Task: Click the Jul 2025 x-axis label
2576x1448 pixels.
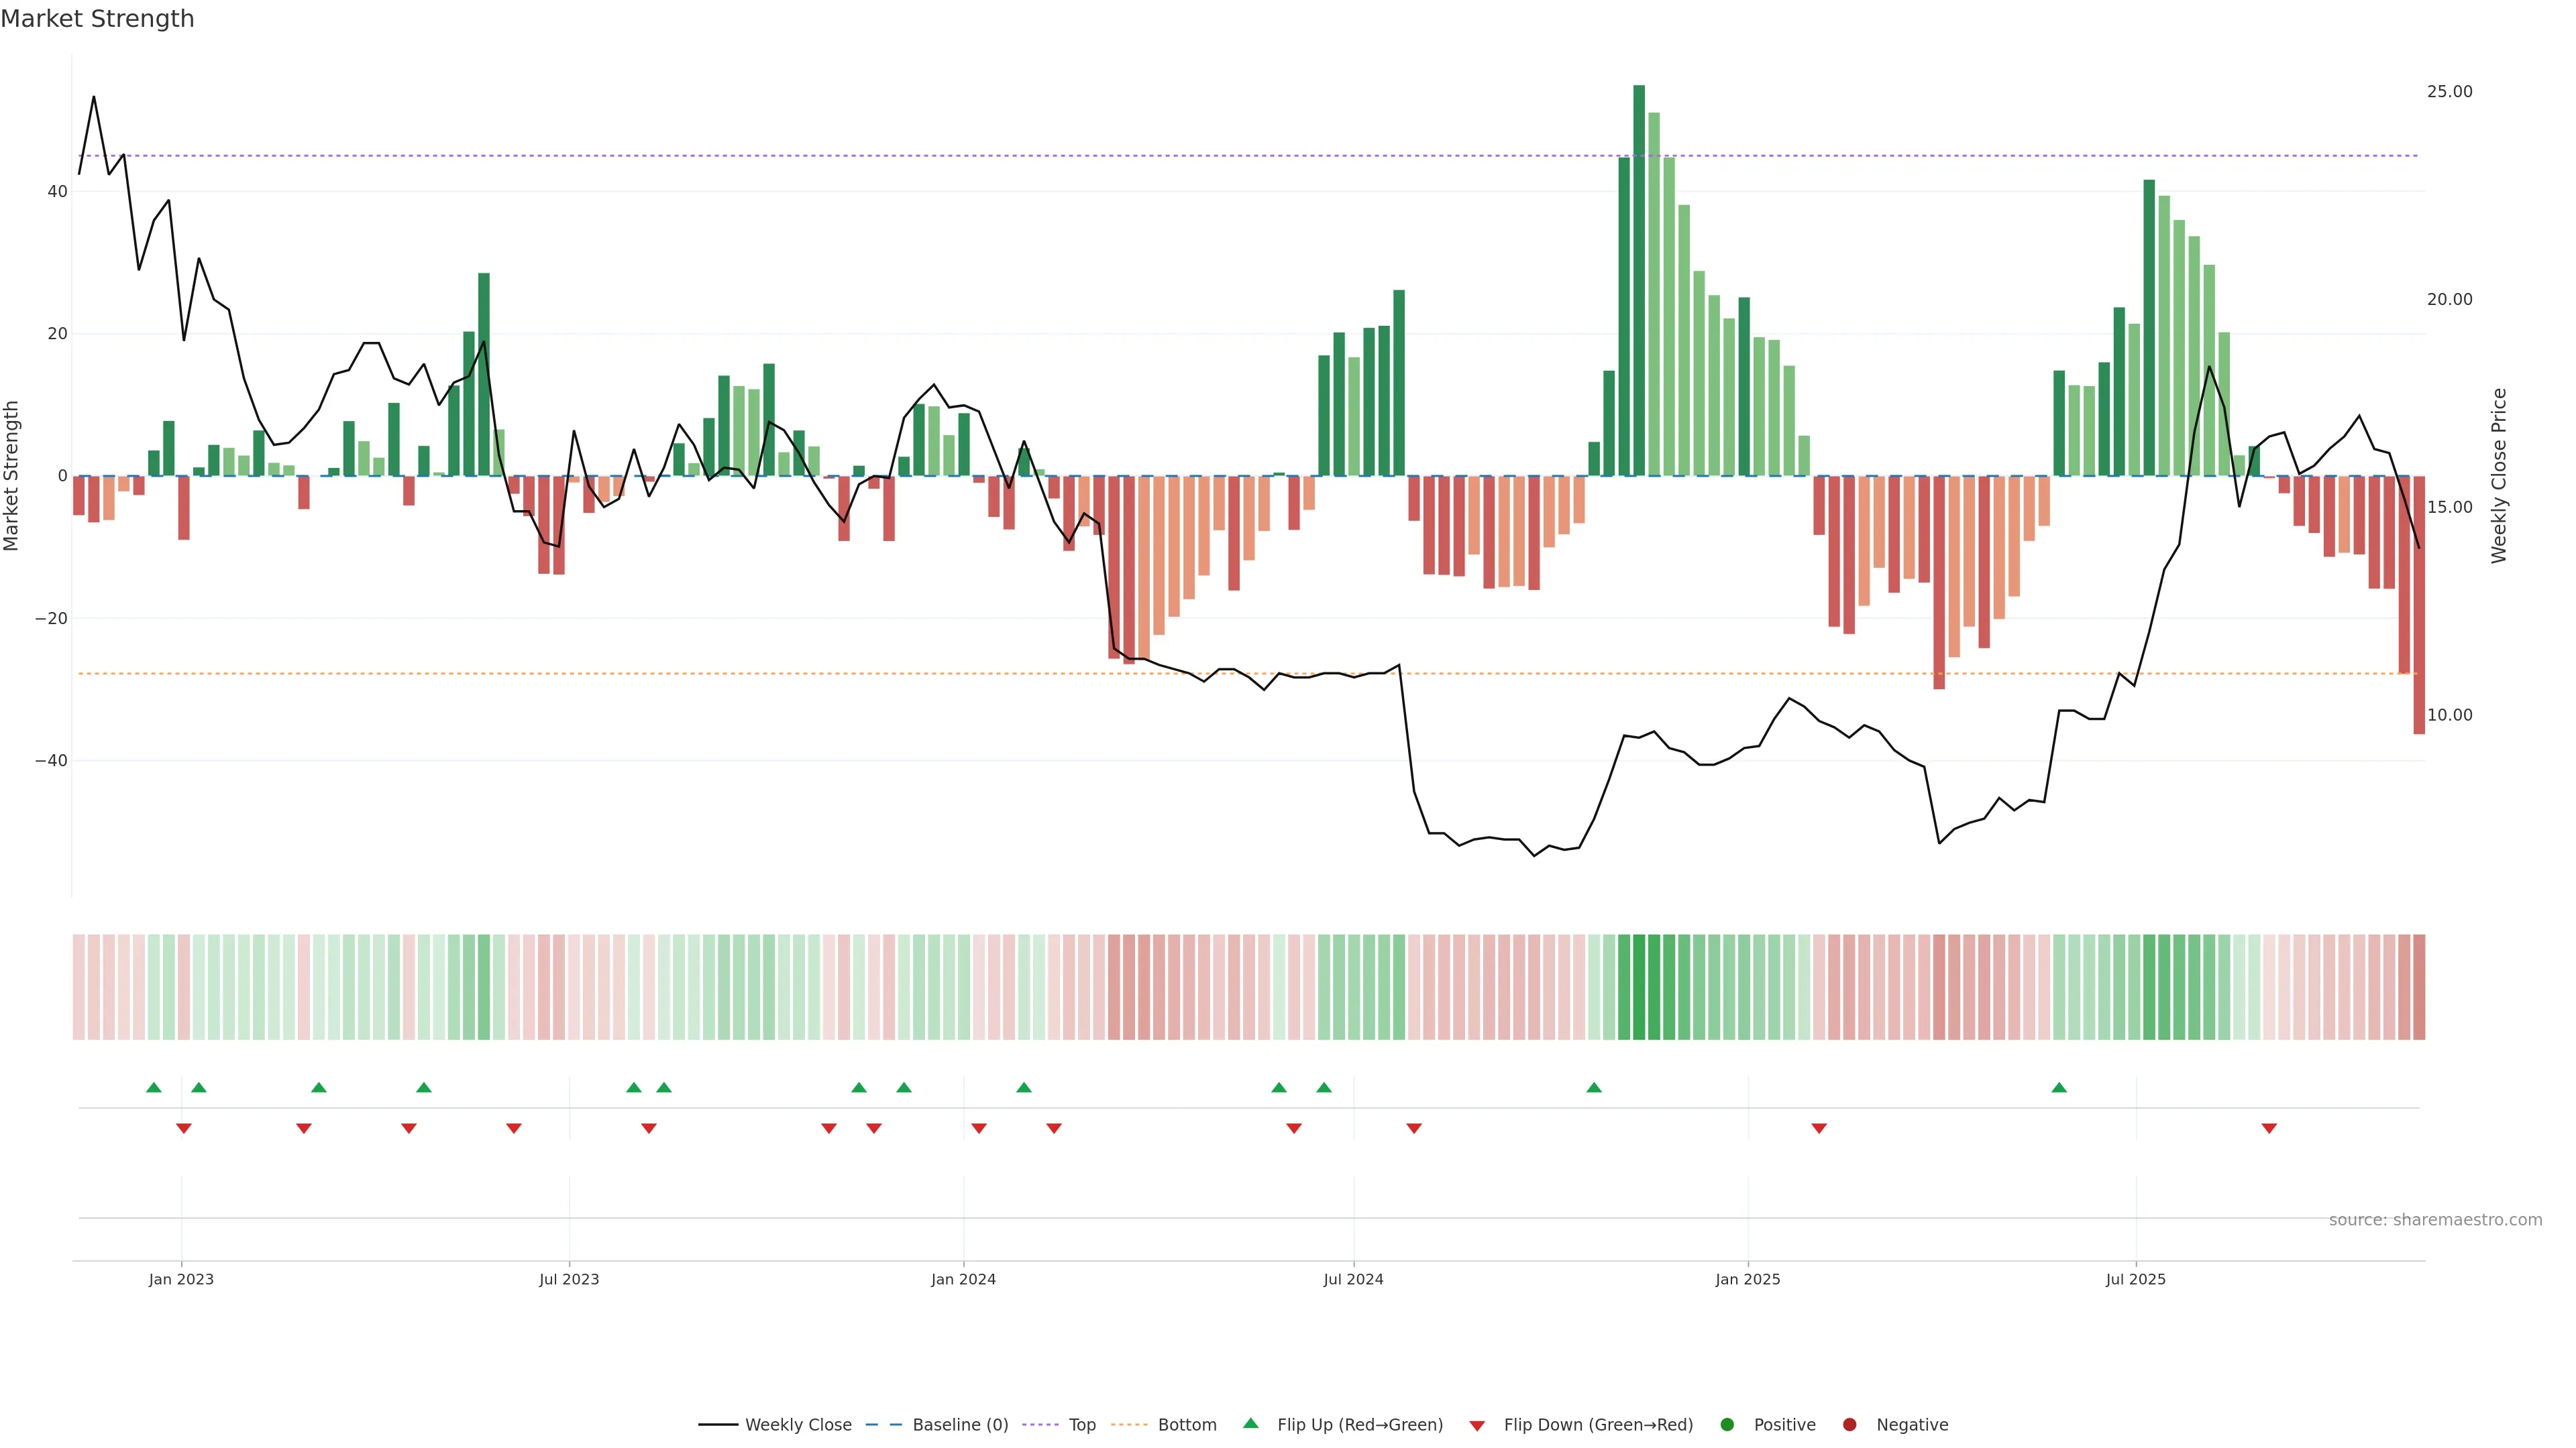Action: tap(2135, 1279)
